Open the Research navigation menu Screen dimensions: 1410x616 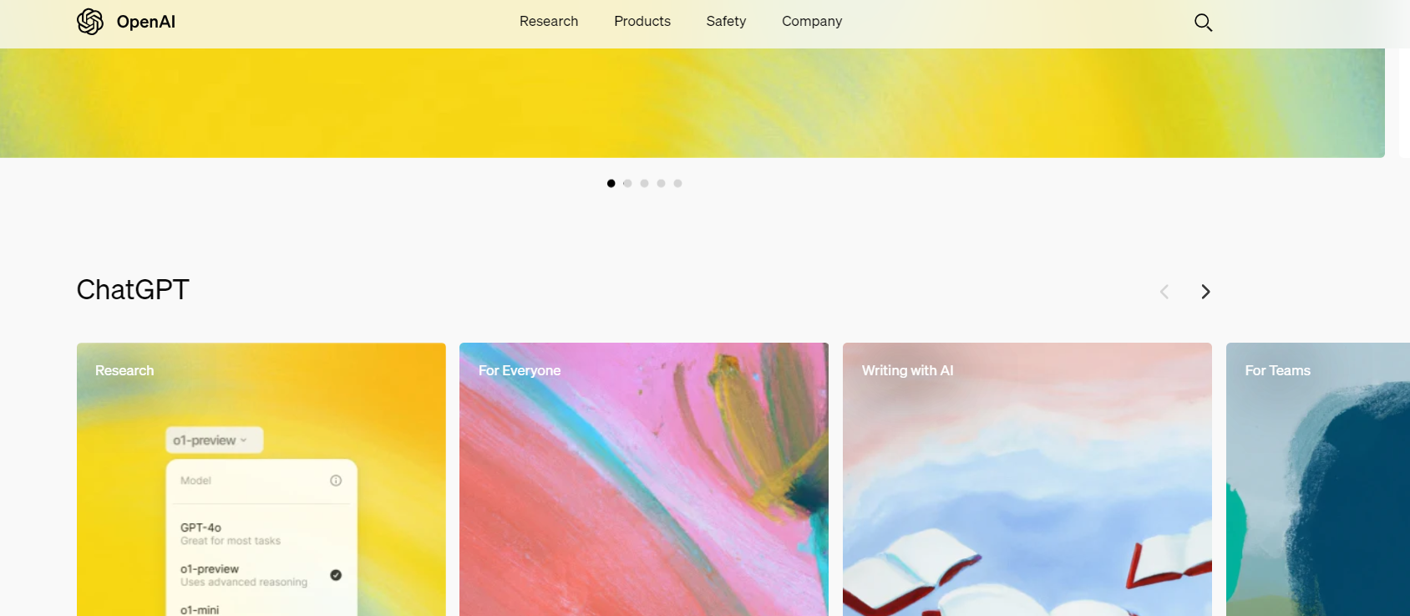pos(549,22)
